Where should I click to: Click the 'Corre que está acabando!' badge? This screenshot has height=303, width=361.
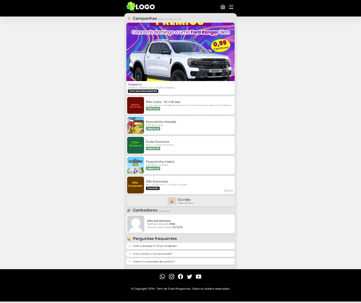tap(143, 91)
